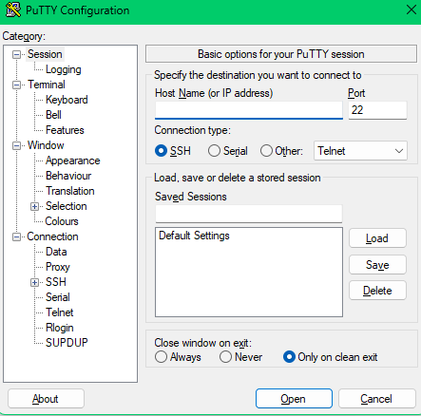Viewport: 421px width, 416px height.
Task: Click the Open button
Action: coord(294,399)
